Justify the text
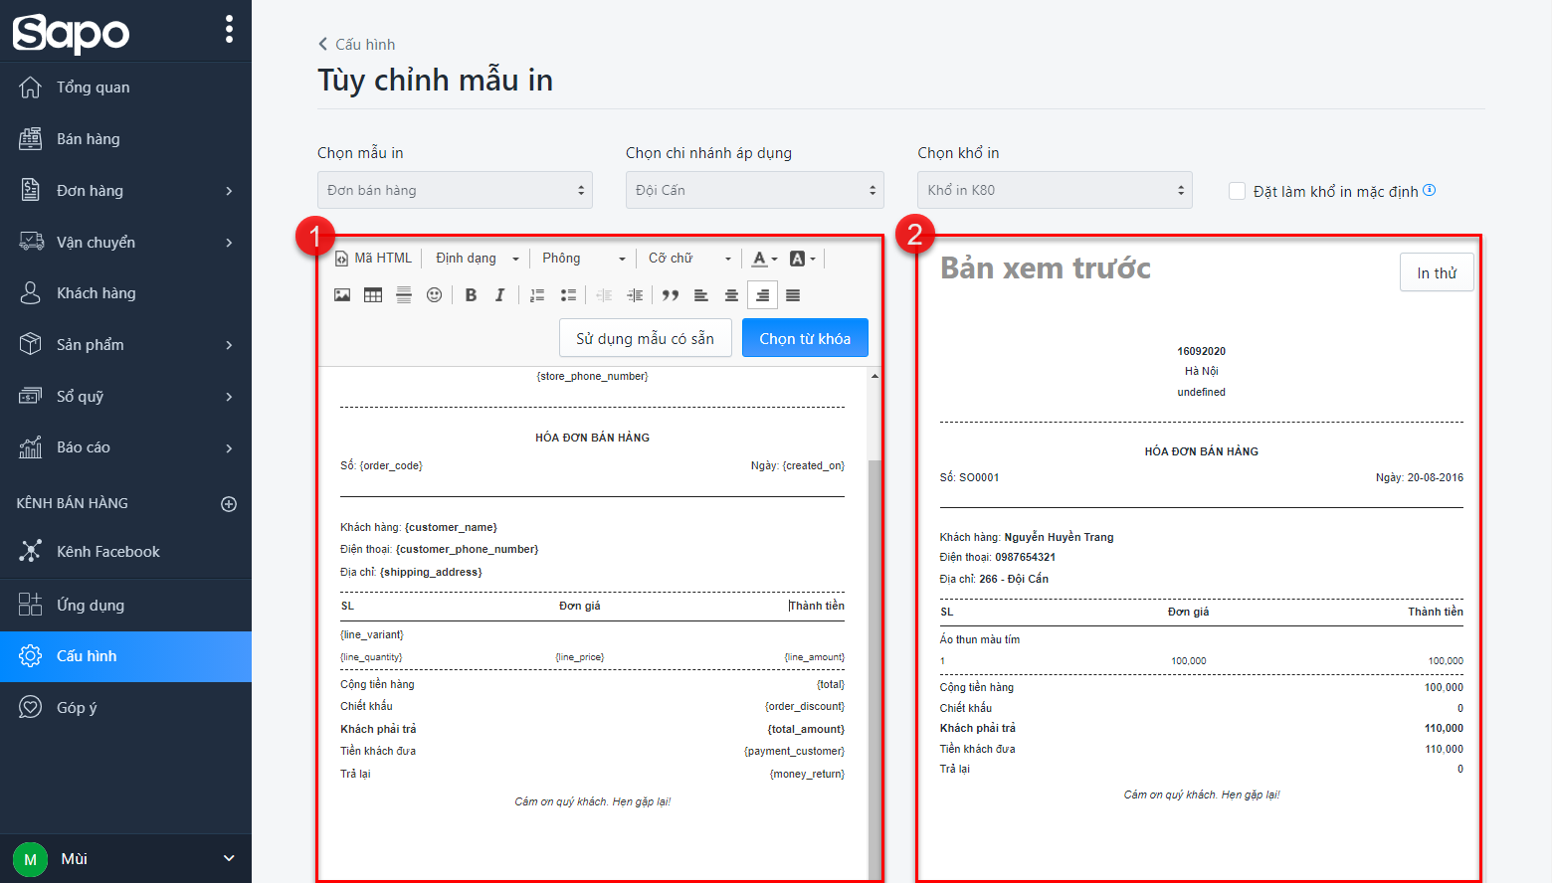1552x883 pixels. coord(793,295)
